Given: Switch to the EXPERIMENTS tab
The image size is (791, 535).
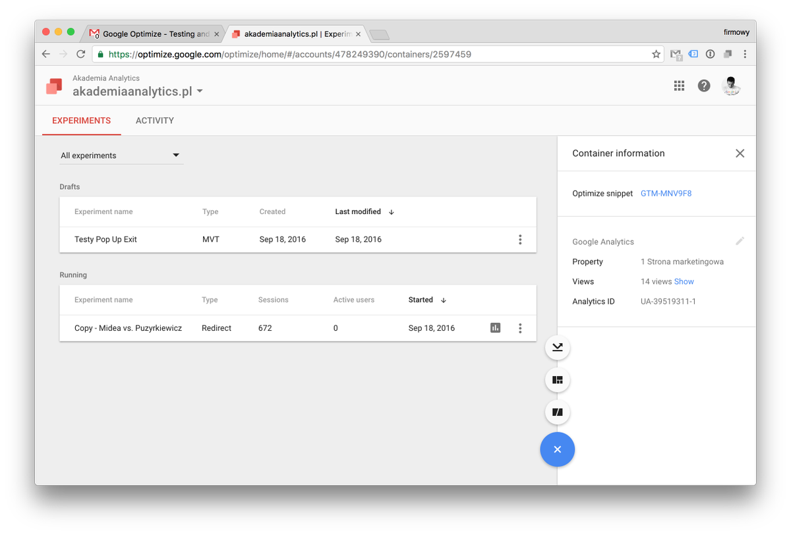Looking at the screenshot, I should pyautogui.click(x=82, y=121).
